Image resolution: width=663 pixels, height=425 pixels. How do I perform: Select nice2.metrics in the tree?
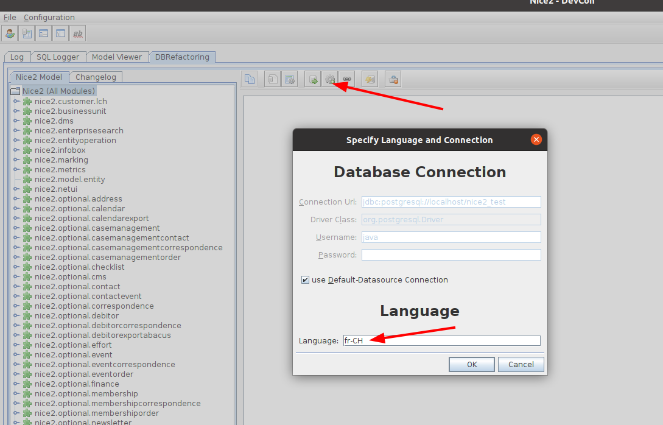[60, 170]
